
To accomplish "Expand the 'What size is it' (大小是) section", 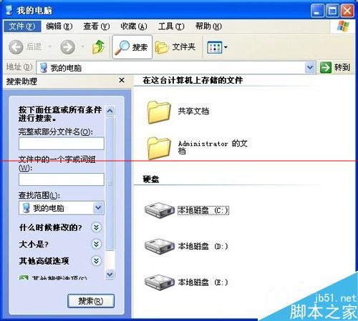I will (97, 244).
